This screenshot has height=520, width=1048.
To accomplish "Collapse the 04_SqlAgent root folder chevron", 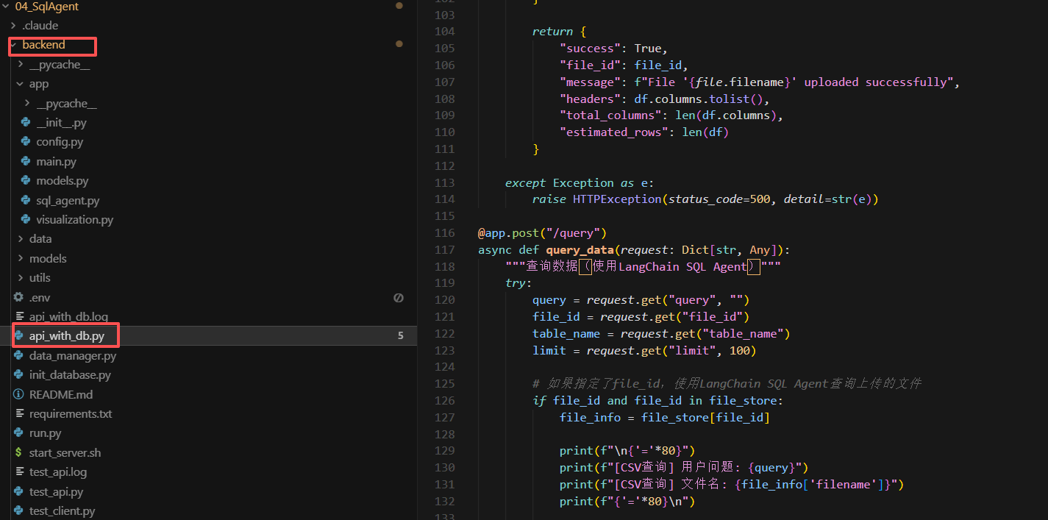I will coord(7,7).
